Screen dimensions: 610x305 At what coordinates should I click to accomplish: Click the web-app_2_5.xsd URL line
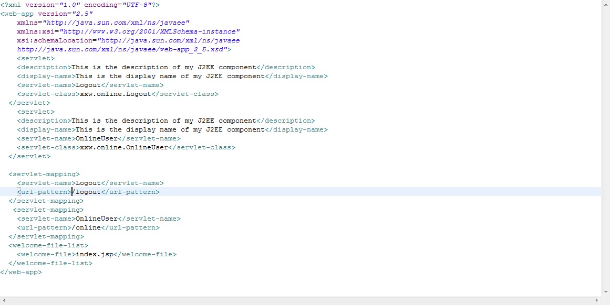point(123,50)
